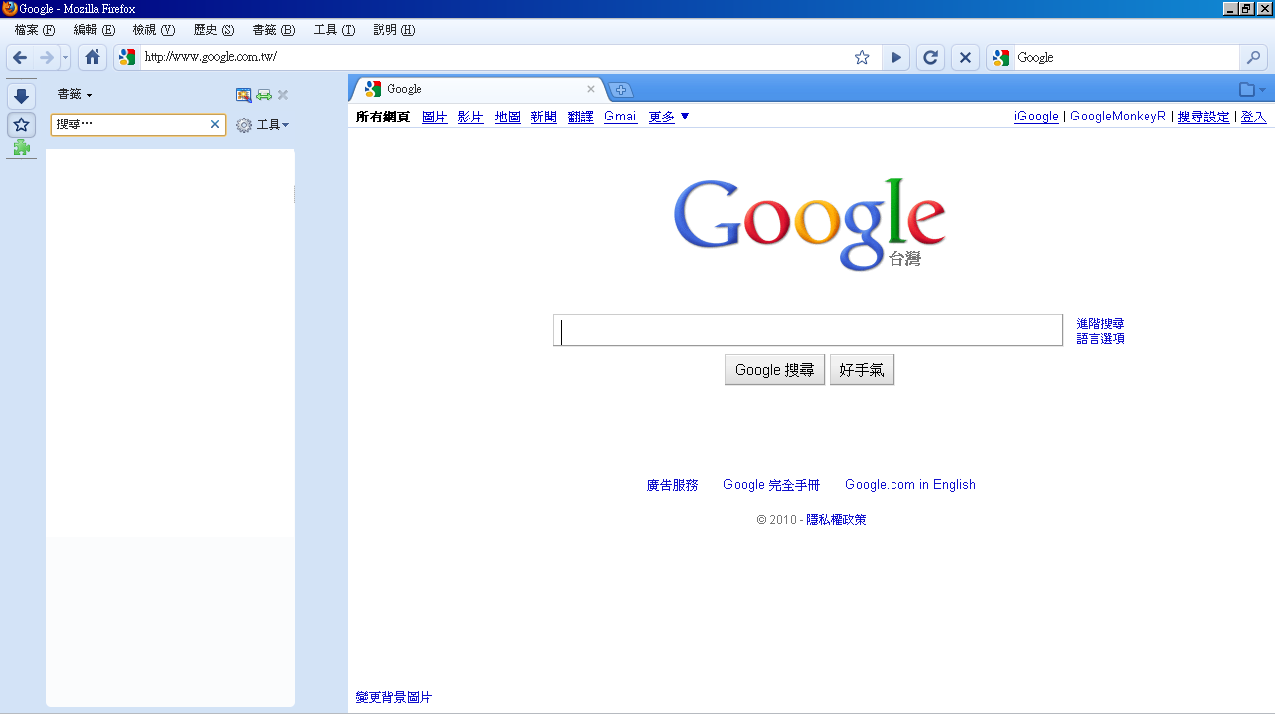Open the 隱私權政策 link

(836, 520)
